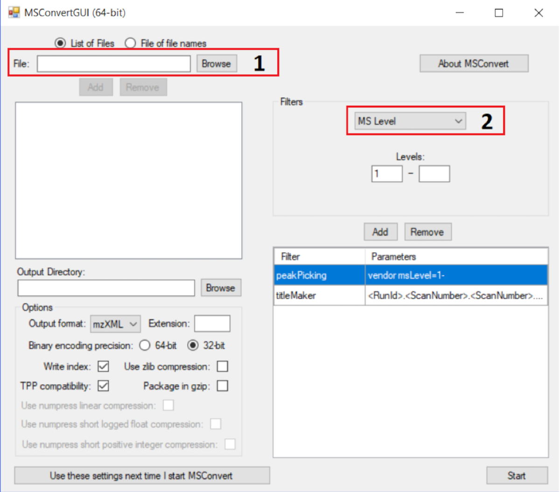Enable Use zlib compression checkbox
Screen dimensions: 560x492
223,367
